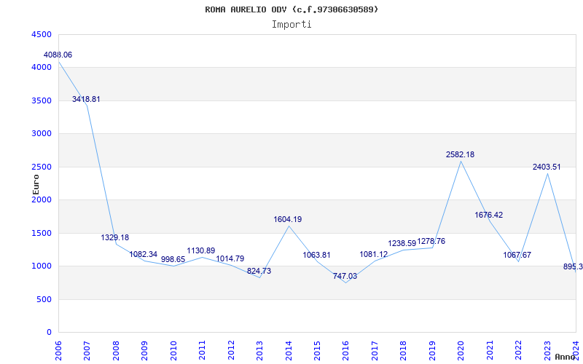Viewport: 583px width, 364px height.
Task: Click the Importi subtitle
Action: [x=291, y=25]
